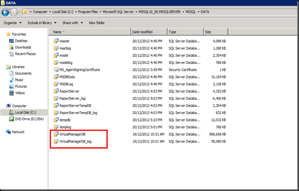Viewport: 299px width, 191px height.
Task: Go to the MSSQL breadcrumb folder
Action: pyautogui.click(x=190, y=12)
